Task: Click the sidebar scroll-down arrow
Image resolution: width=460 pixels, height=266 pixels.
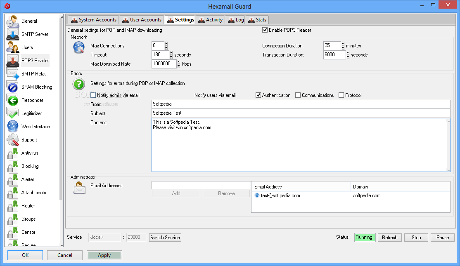Action: point(61,245)
